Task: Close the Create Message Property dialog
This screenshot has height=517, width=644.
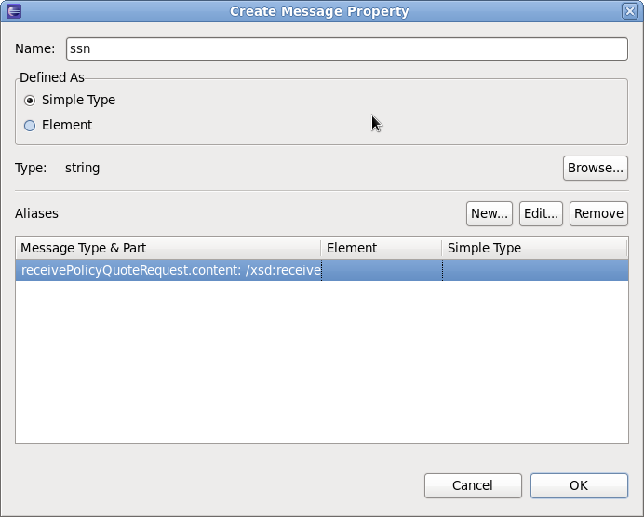Action: (x=630, y=11)
